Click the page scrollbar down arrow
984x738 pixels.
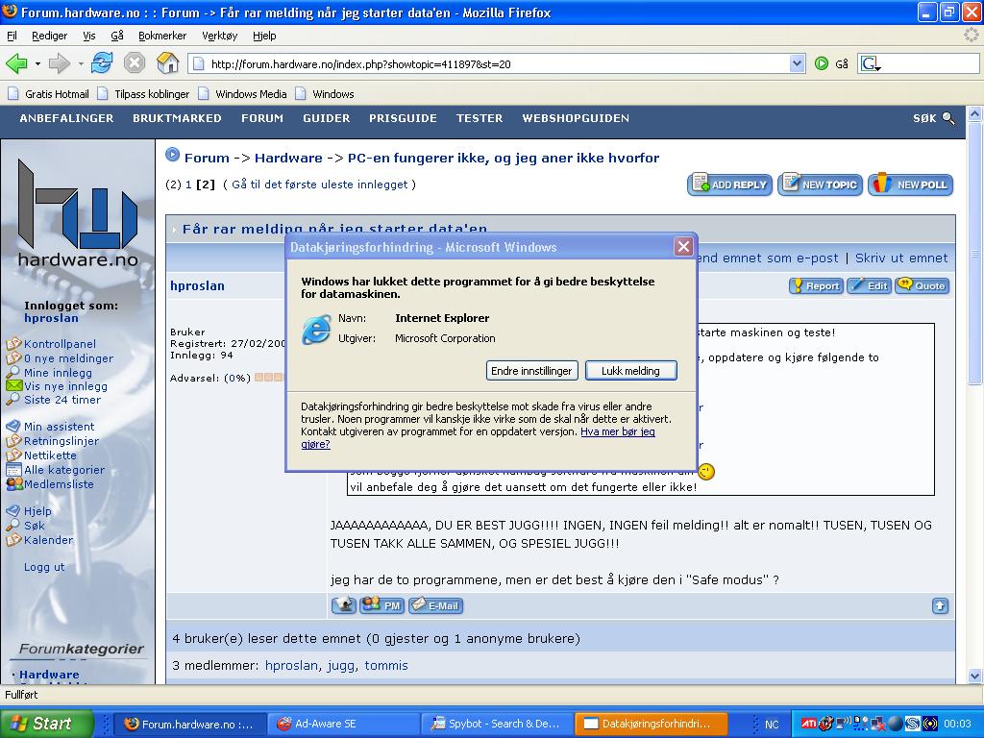(974, 676)
